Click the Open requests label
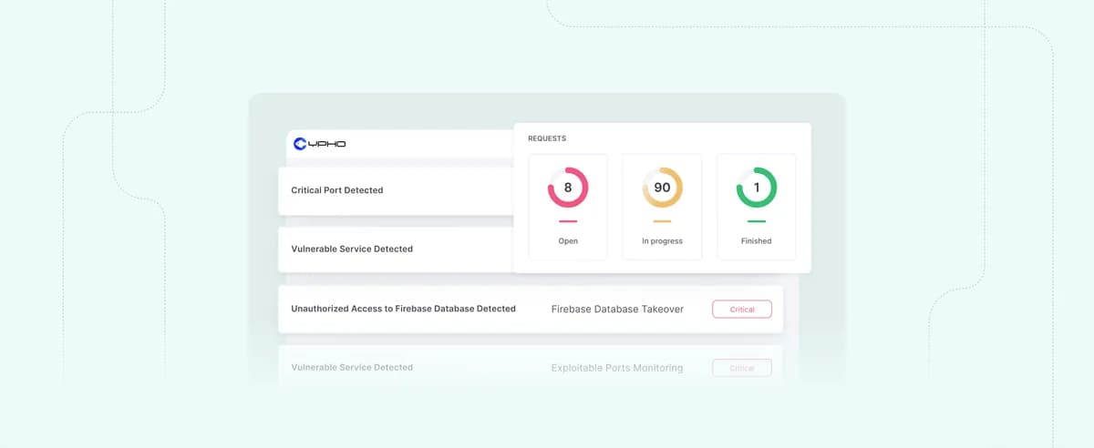The width and height of the screenshot is (1094, 448). point(567,241)
